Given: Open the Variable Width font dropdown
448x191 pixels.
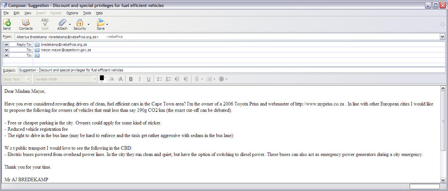Looking at the screenshot, I should (66, 79).
